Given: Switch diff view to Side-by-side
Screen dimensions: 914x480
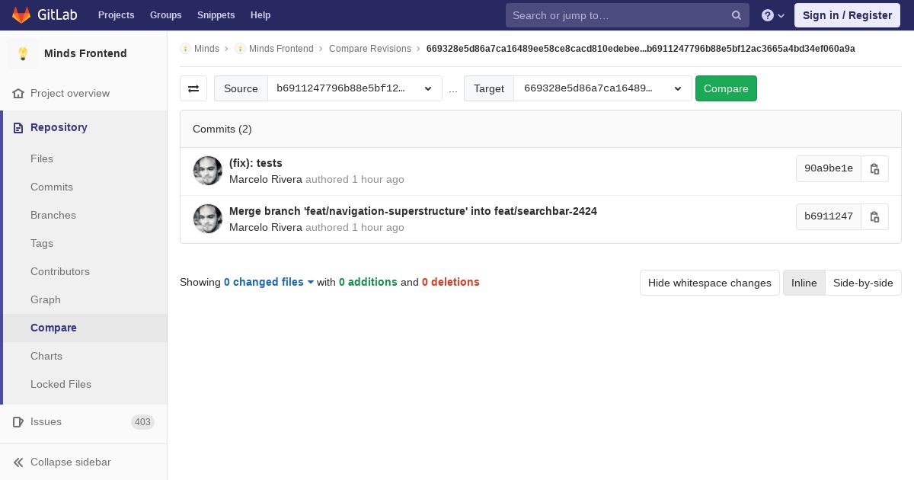Looking at the screenshot, I should (862, 283).
